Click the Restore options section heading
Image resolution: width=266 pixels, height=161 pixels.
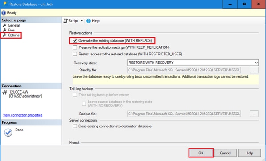(x=81, y=33)
